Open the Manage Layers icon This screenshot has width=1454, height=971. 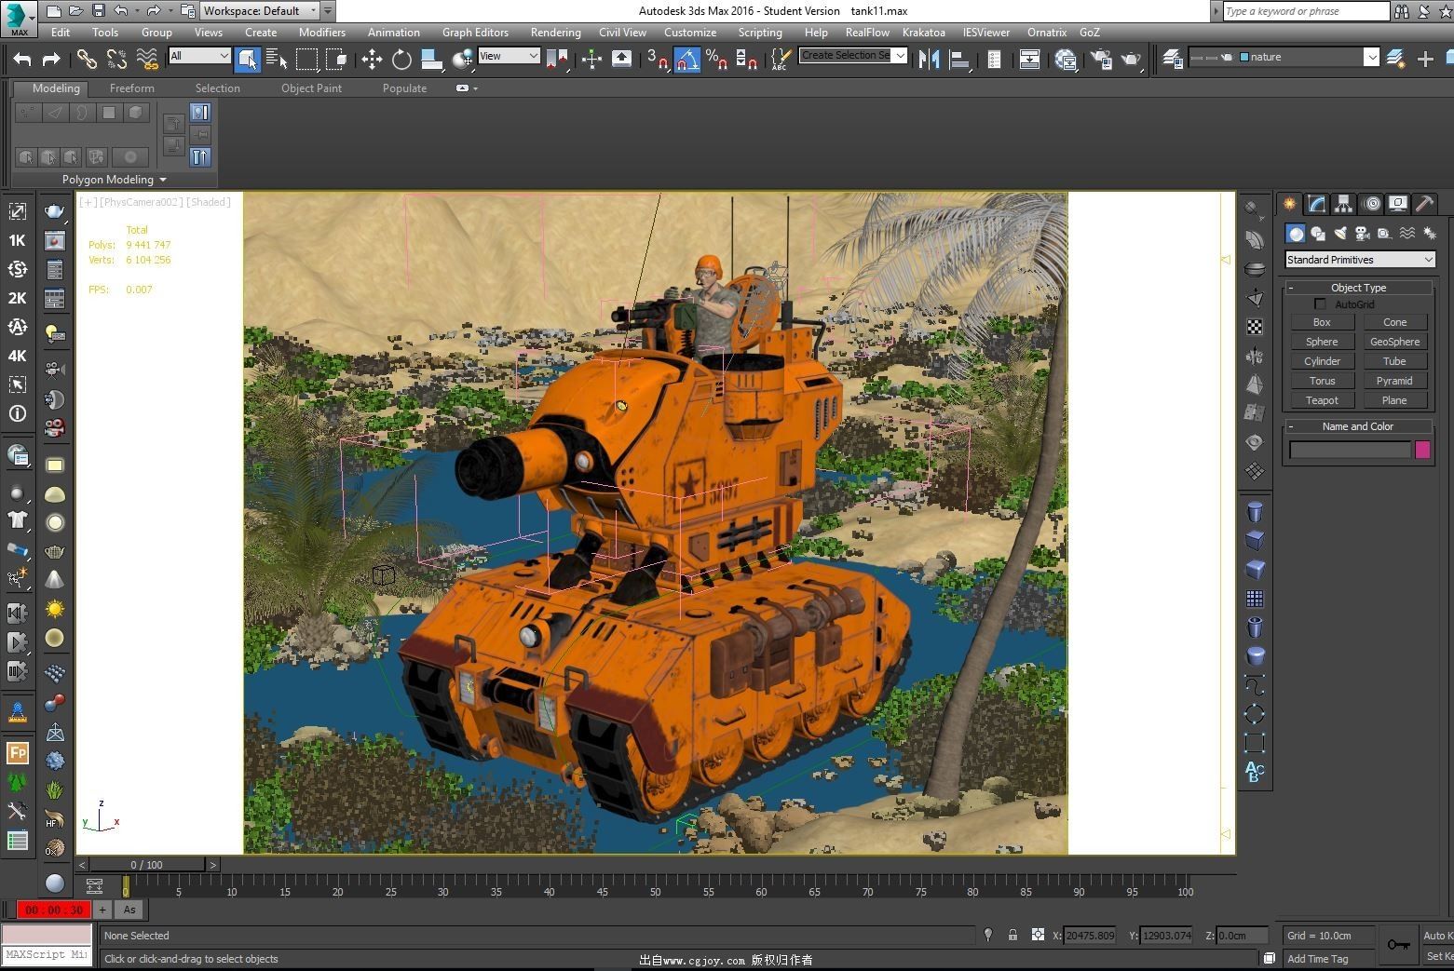(1173, 58)
